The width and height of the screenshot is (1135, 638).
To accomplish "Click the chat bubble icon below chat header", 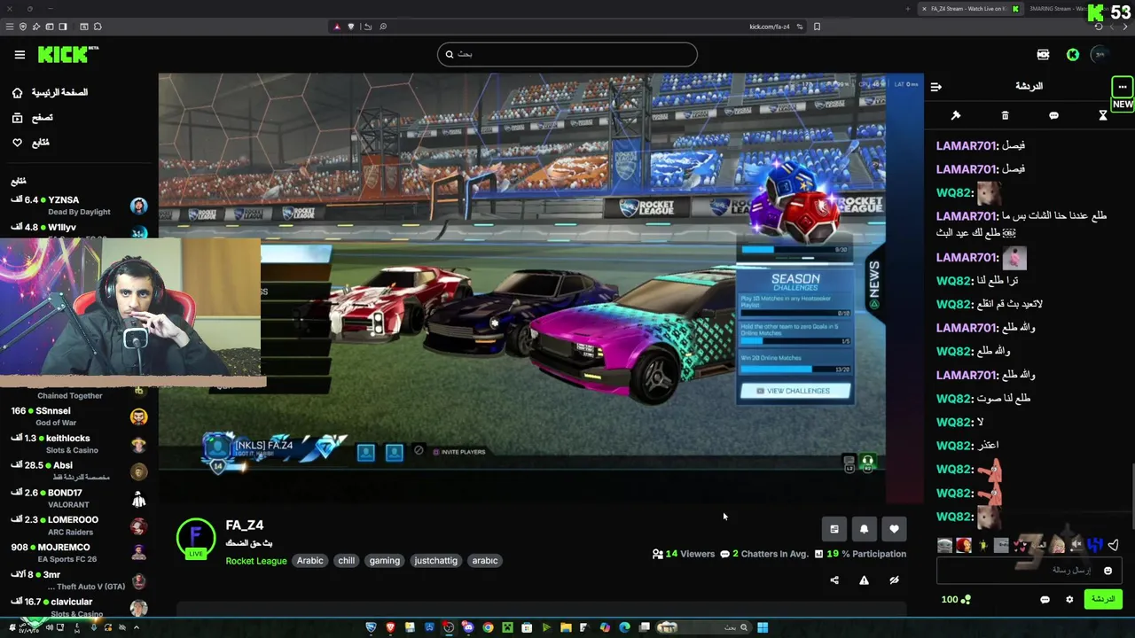I will pos(1053,115).
